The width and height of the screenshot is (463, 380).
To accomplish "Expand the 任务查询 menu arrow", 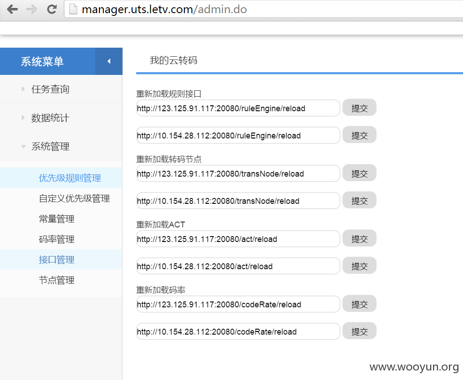I will click(x=23, y=89).
